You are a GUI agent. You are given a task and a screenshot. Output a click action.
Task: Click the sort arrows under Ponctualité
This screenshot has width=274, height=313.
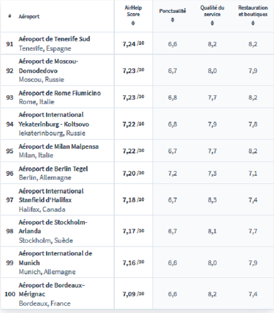click(x=172, y=20)
